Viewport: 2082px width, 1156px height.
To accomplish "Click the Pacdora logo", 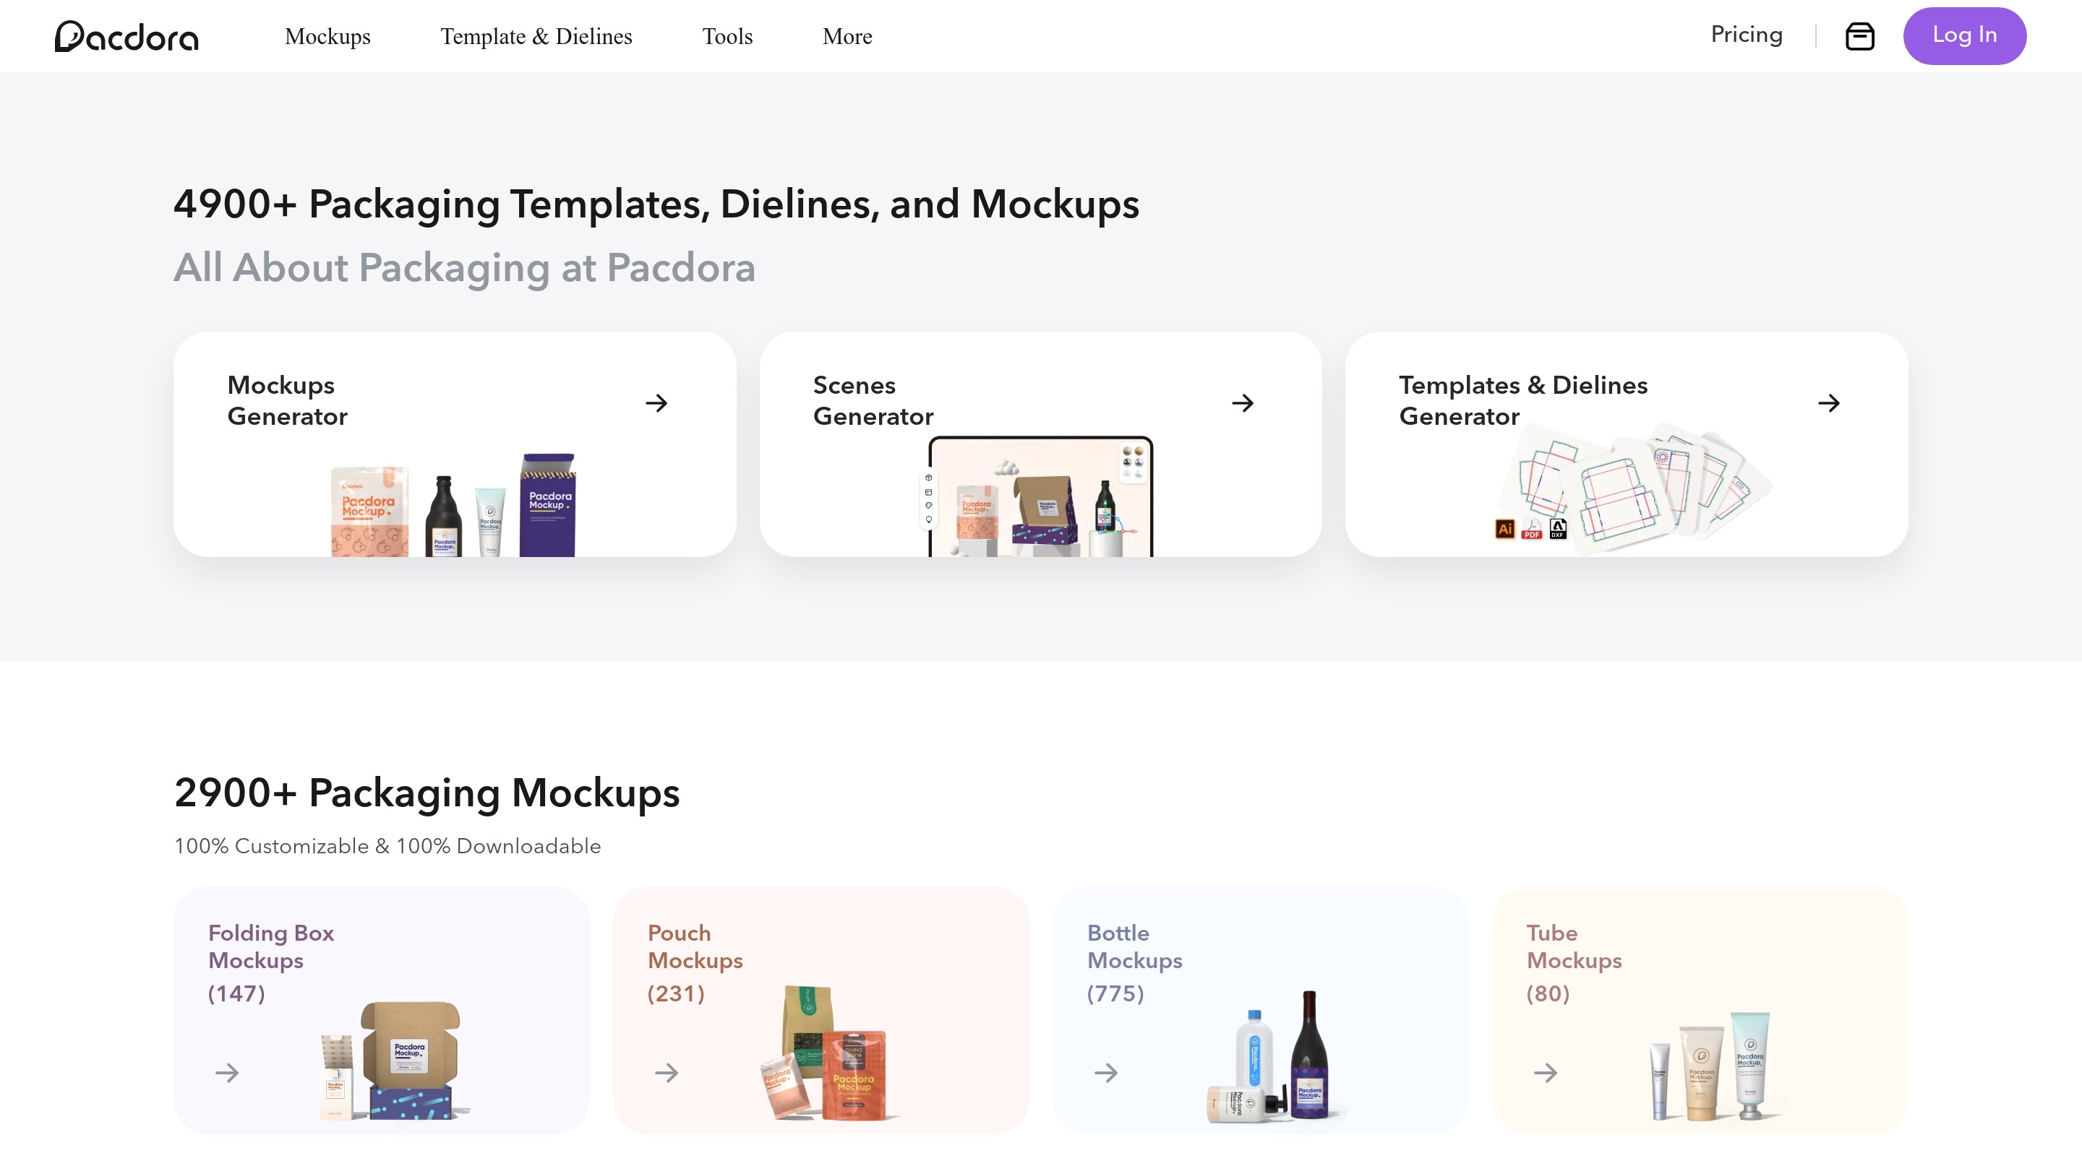I will click(127, 36).
